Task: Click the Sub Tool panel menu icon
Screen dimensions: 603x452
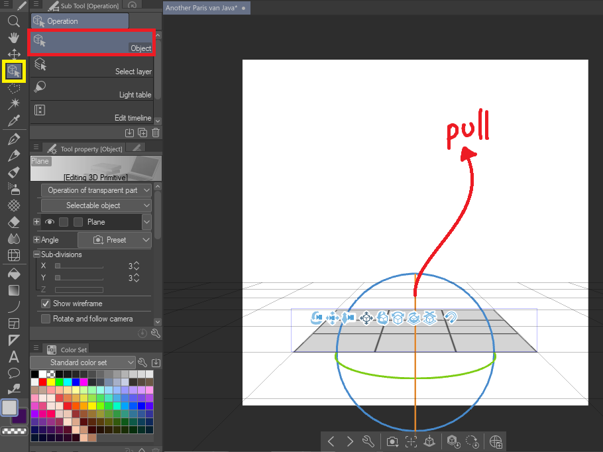Action: 36,4
